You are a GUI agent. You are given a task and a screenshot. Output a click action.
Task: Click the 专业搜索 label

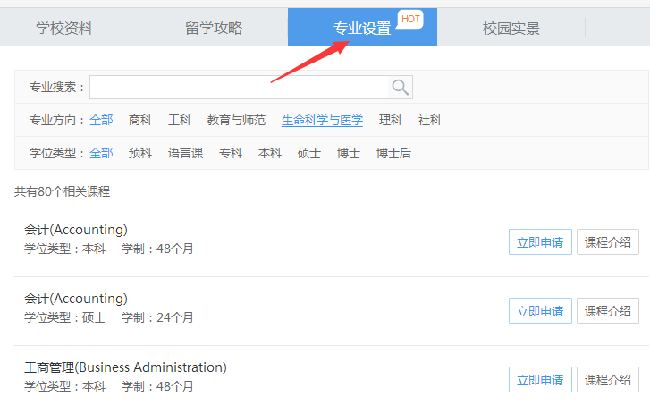point(57,87)
